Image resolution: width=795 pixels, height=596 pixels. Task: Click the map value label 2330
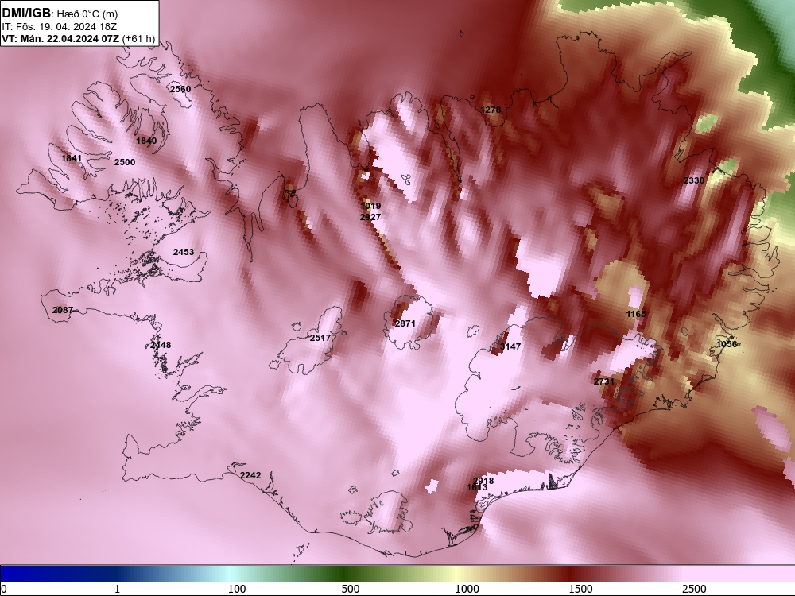[694, 180]
